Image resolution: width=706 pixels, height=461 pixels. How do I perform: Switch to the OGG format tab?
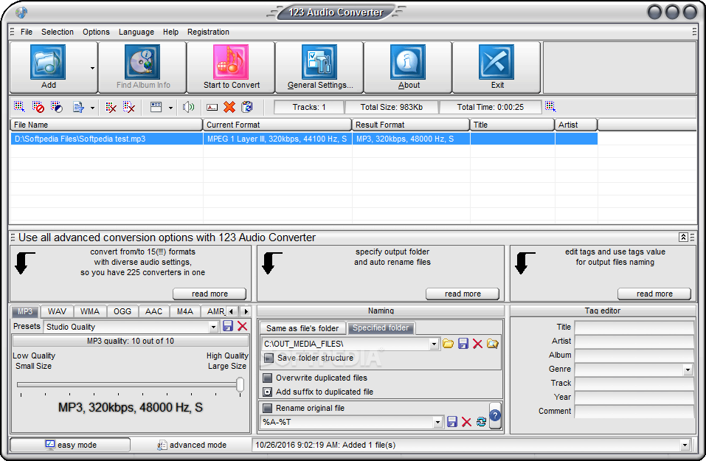pos(122,311)
